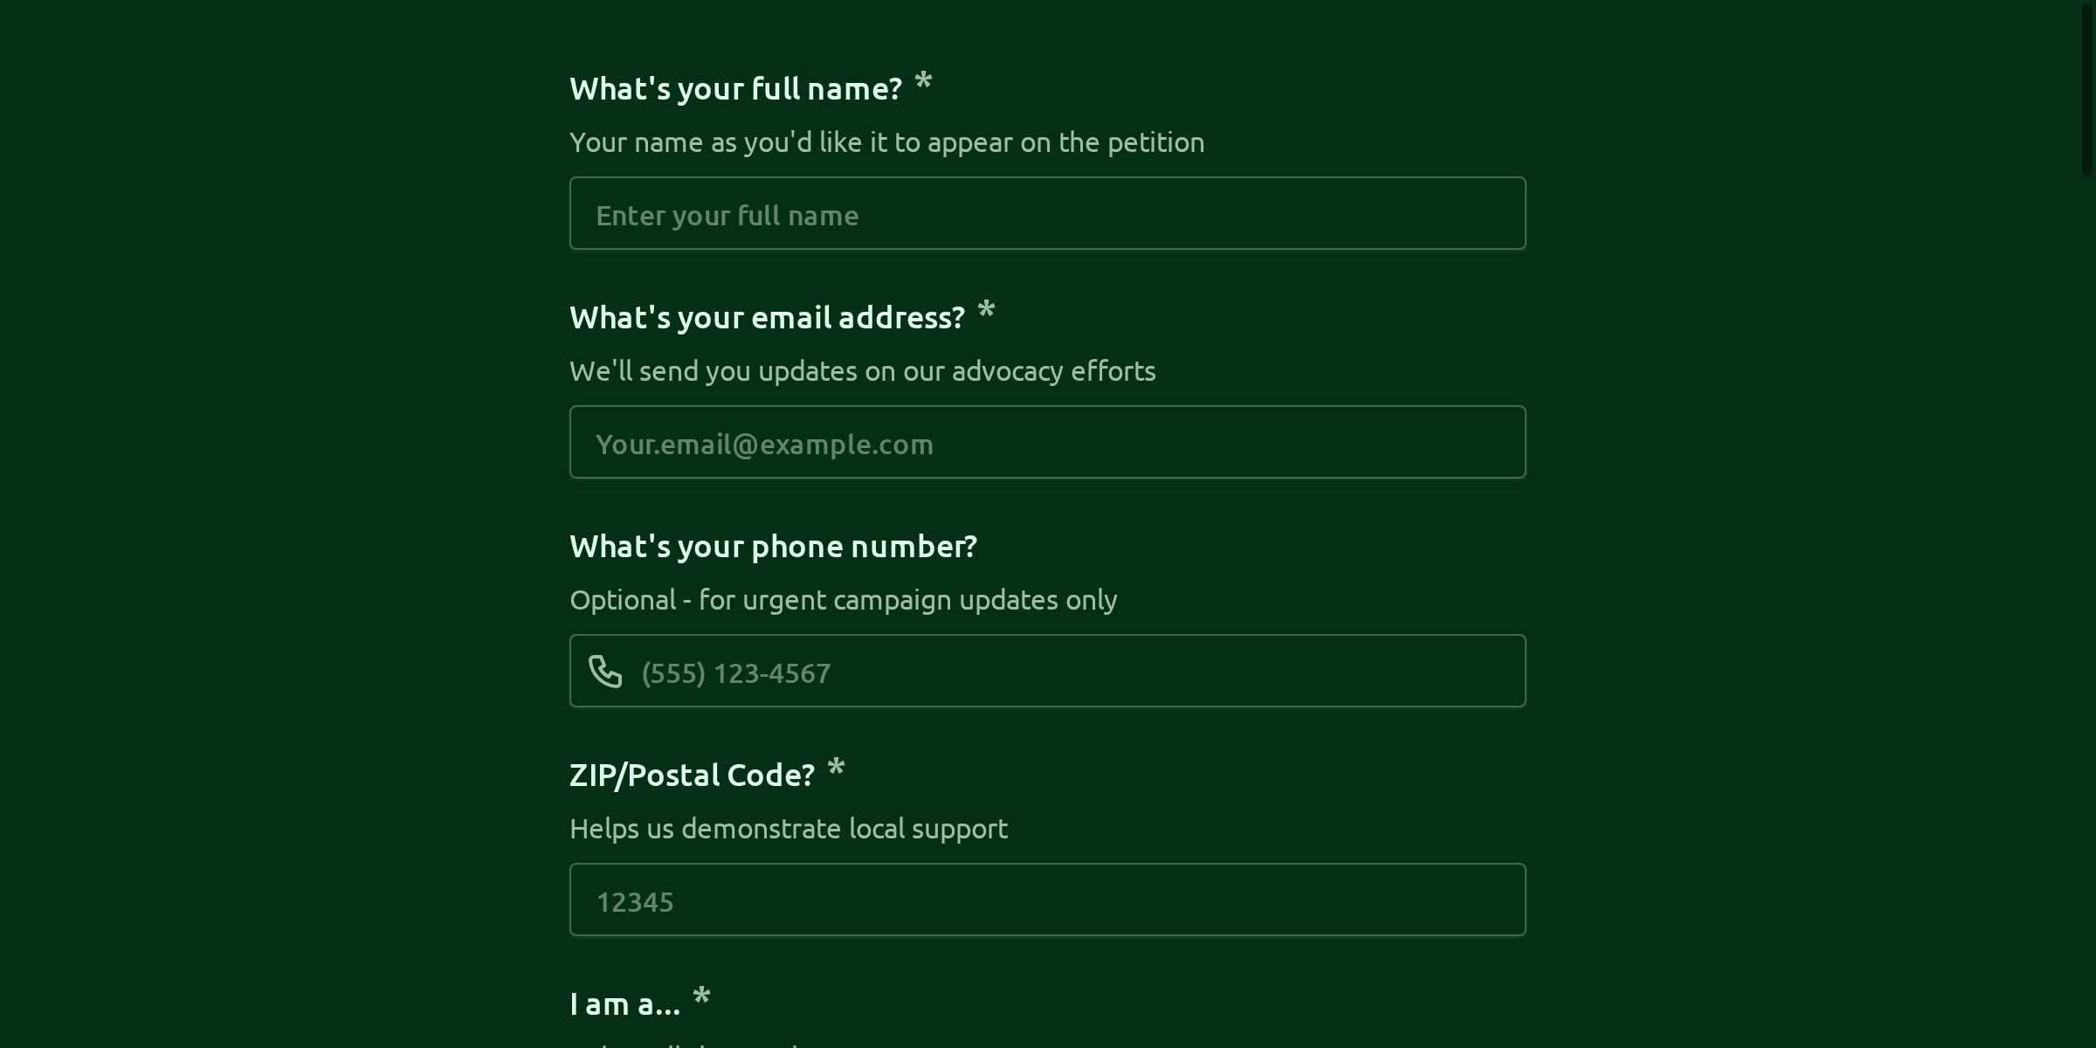Click the advocacy efforts updates description

pos(862,371)
